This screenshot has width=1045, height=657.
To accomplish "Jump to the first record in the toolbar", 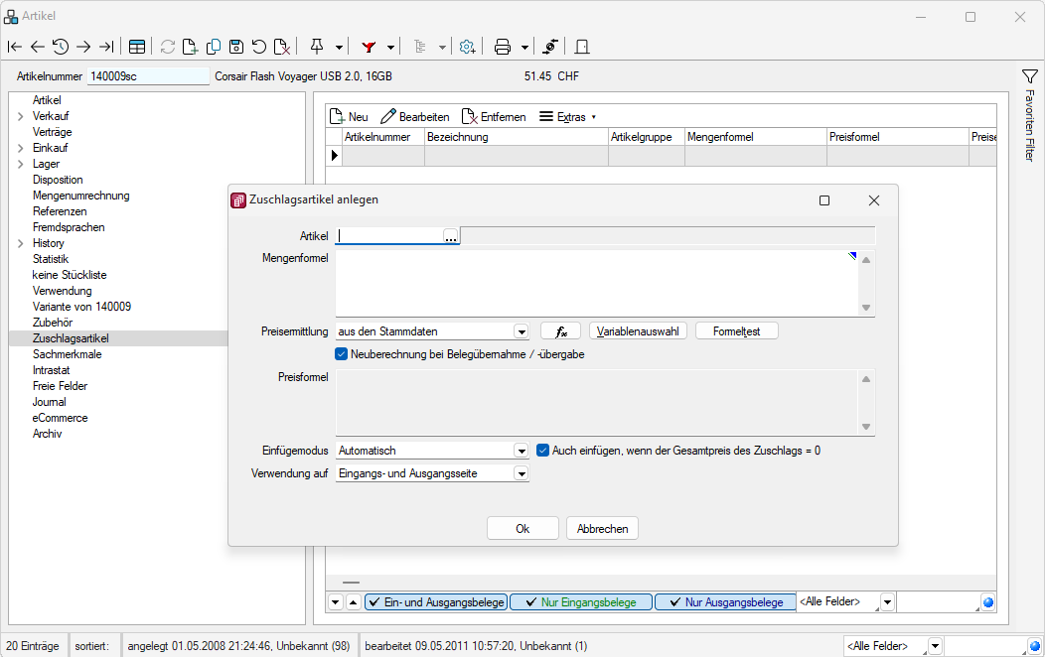I will 15,47.
